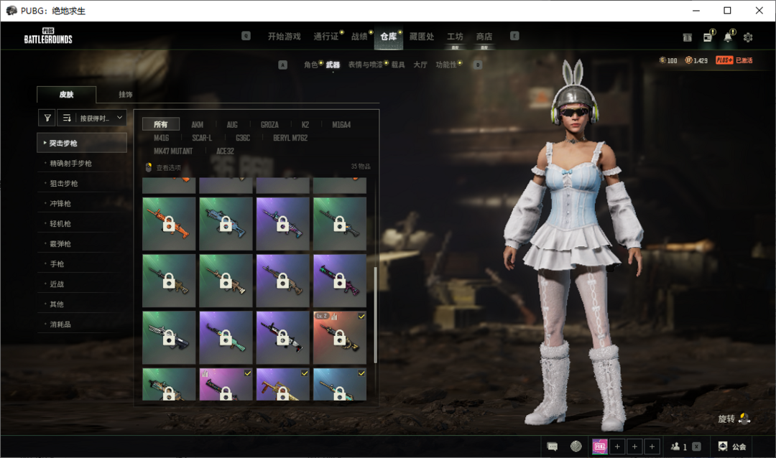This screenshot has width=776, height=458.
Task: Open the settings gear icon
Action: tap(748, 37)
